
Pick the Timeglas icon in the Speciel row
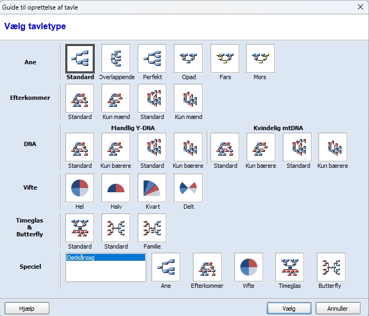point(290,267)
